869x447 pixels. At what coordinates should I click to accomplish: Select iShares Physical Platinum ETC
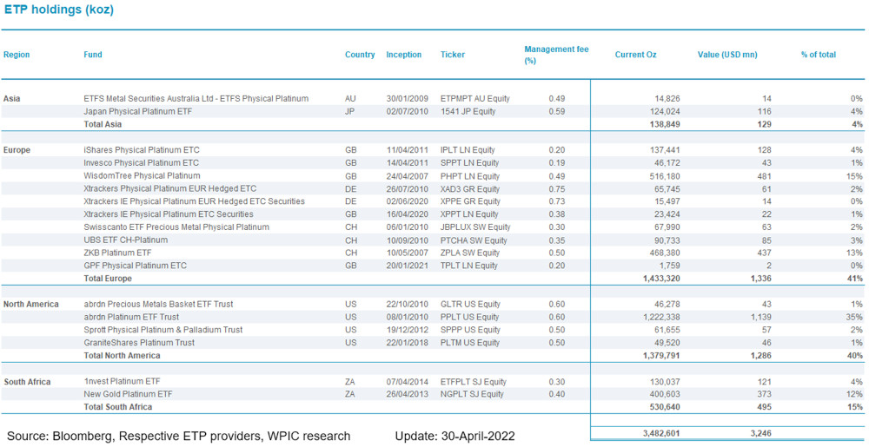pyautogui.click(x=142, y=150)
